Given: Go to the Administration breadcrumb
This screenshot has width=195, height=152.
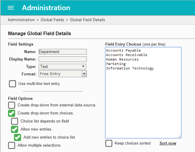Looking at the screenshot, I should click(x=21, y=20).
